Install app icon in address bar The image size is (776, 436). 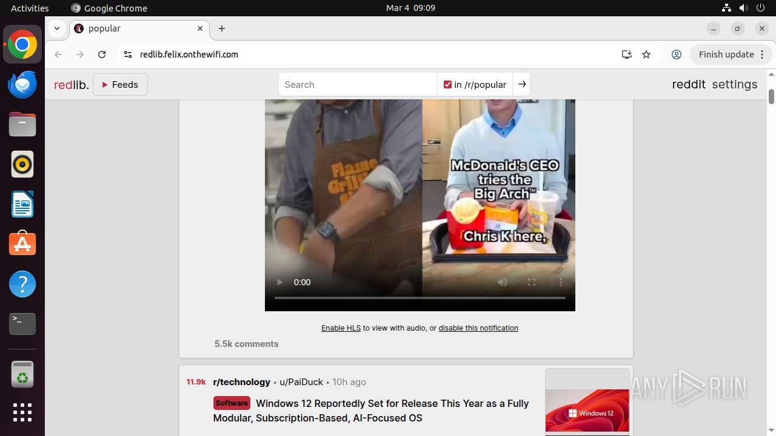click(x=627, y=54)
